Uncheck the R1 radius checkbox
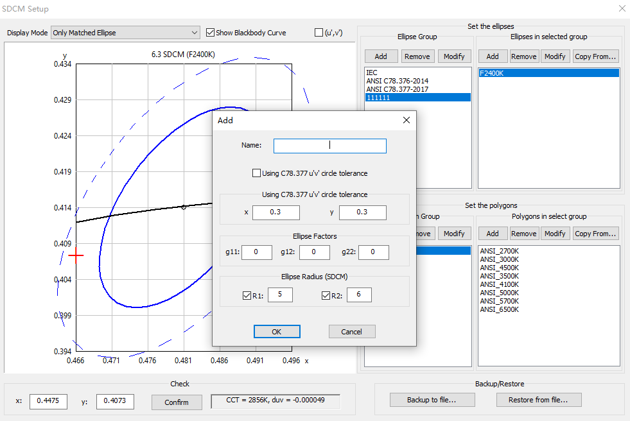The height and width of the screenshot is (421, 630). 247,296
